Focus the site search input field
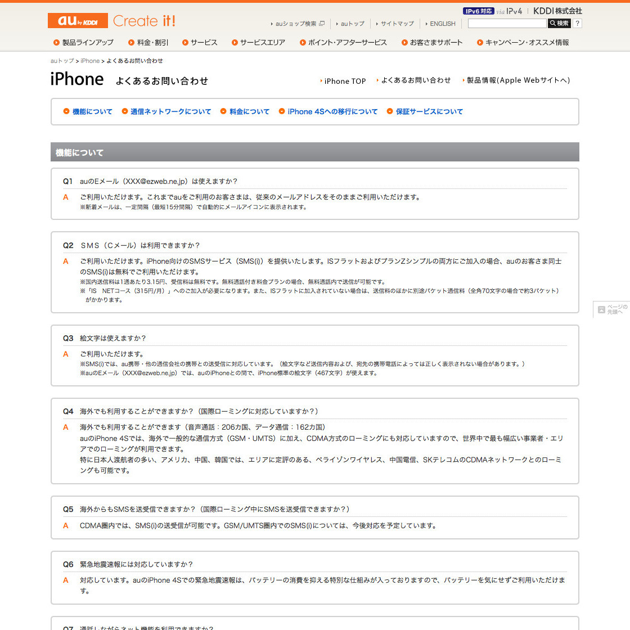The image size is (630, 630). pyautogui.click(x=507, y=23)
